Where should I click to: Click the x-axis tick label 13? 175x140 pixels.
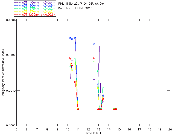point(98,129)
